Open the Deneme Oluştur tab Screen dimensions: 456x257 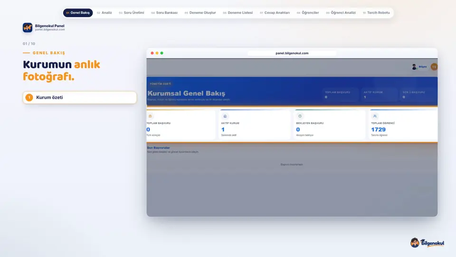point(200,13)
